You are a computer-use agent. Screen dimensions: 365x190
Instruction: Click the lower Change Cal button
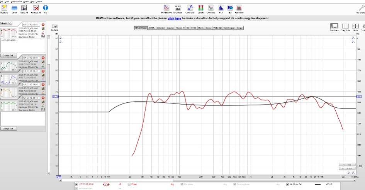click(8, 128)
